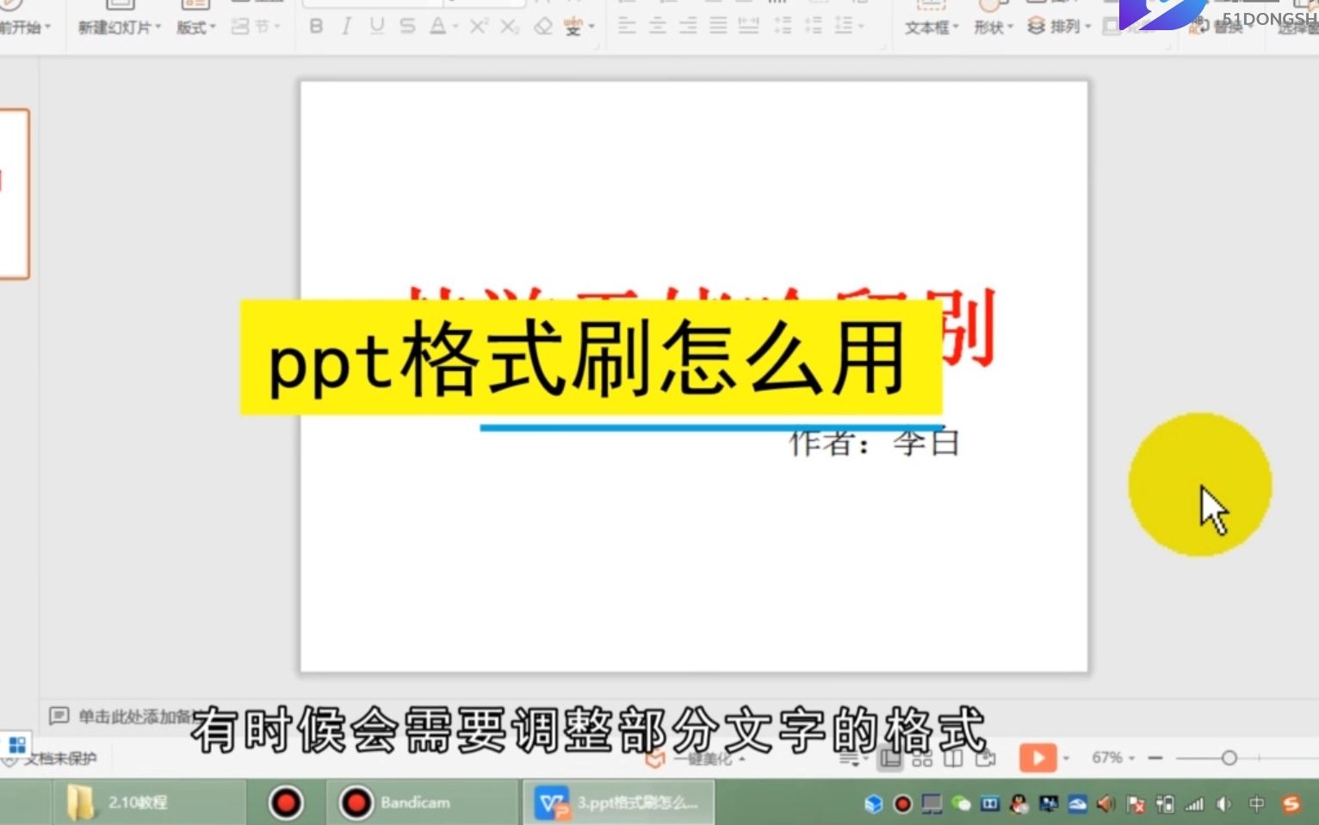
Task: Toggle italic formatting
Action: (346, 27)
